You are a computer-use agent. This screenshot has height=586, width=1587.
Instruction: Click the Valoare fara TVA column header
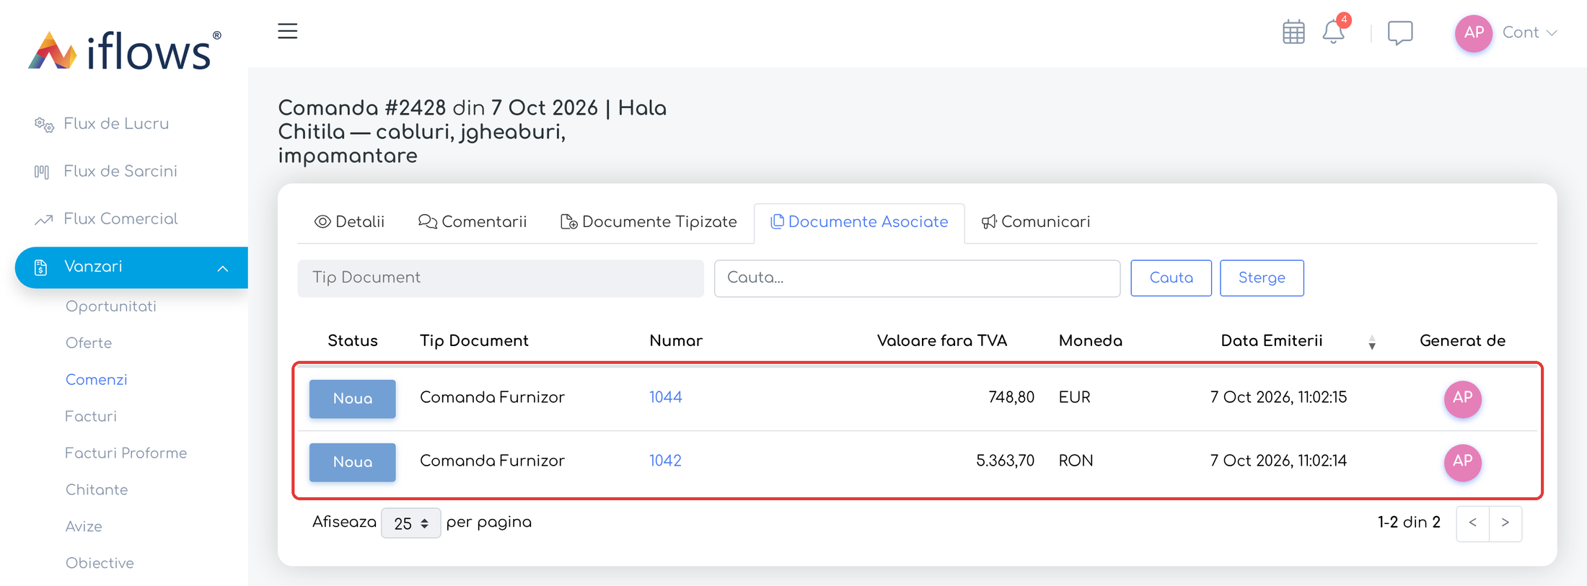pyautogui.click(x=942, y=341)
